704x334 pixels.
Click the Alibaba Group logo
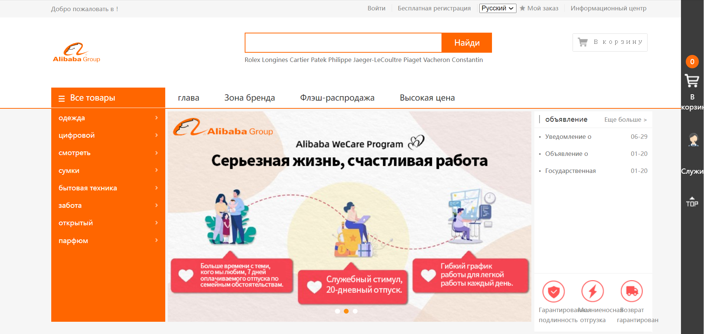[76, 52]
